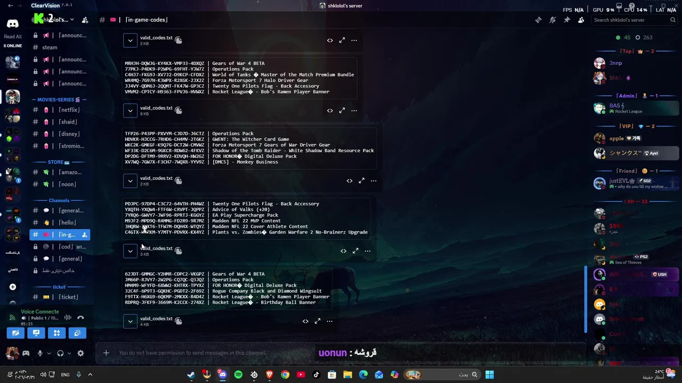Click Read All under the Discord logo
Image resolution: width=682 pixels, height=383 pixels.
13,37
